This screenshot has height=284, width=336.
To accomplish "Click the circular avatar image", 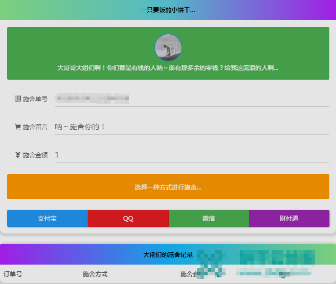I will (x=168, y=48).
